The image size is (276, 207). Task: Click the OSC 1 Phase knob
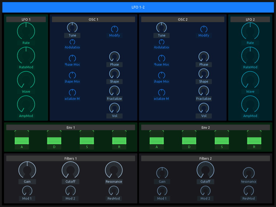(114, 57)
